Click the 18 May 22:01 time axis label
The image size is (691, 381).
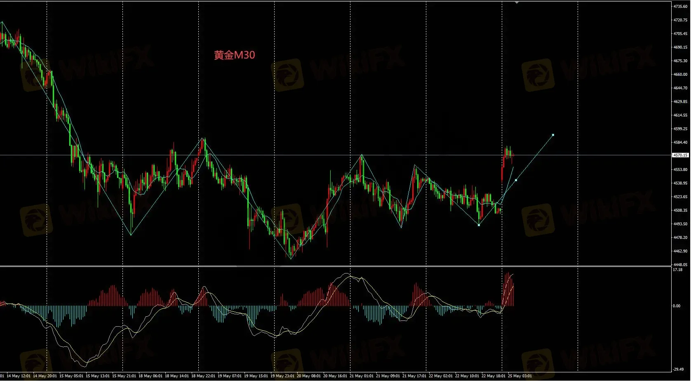click(202, 376)
